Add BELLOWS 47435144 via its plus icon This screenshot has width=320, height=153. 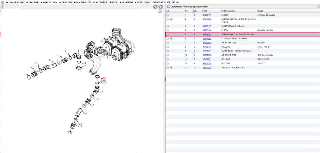(x=168, y=63)
